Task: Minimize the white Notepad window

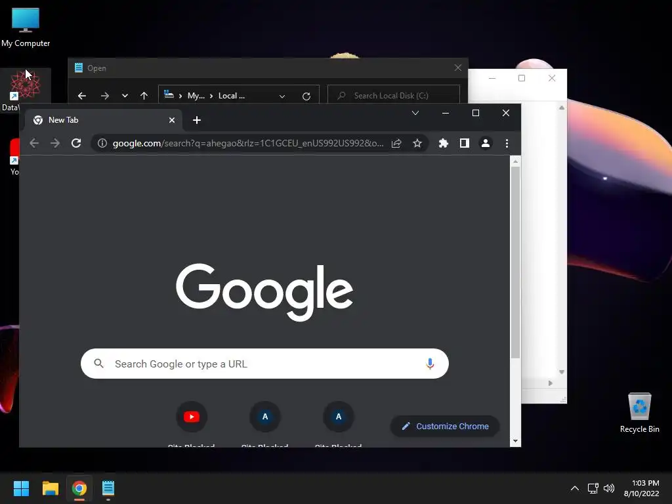Action: [x=492, y=78]
